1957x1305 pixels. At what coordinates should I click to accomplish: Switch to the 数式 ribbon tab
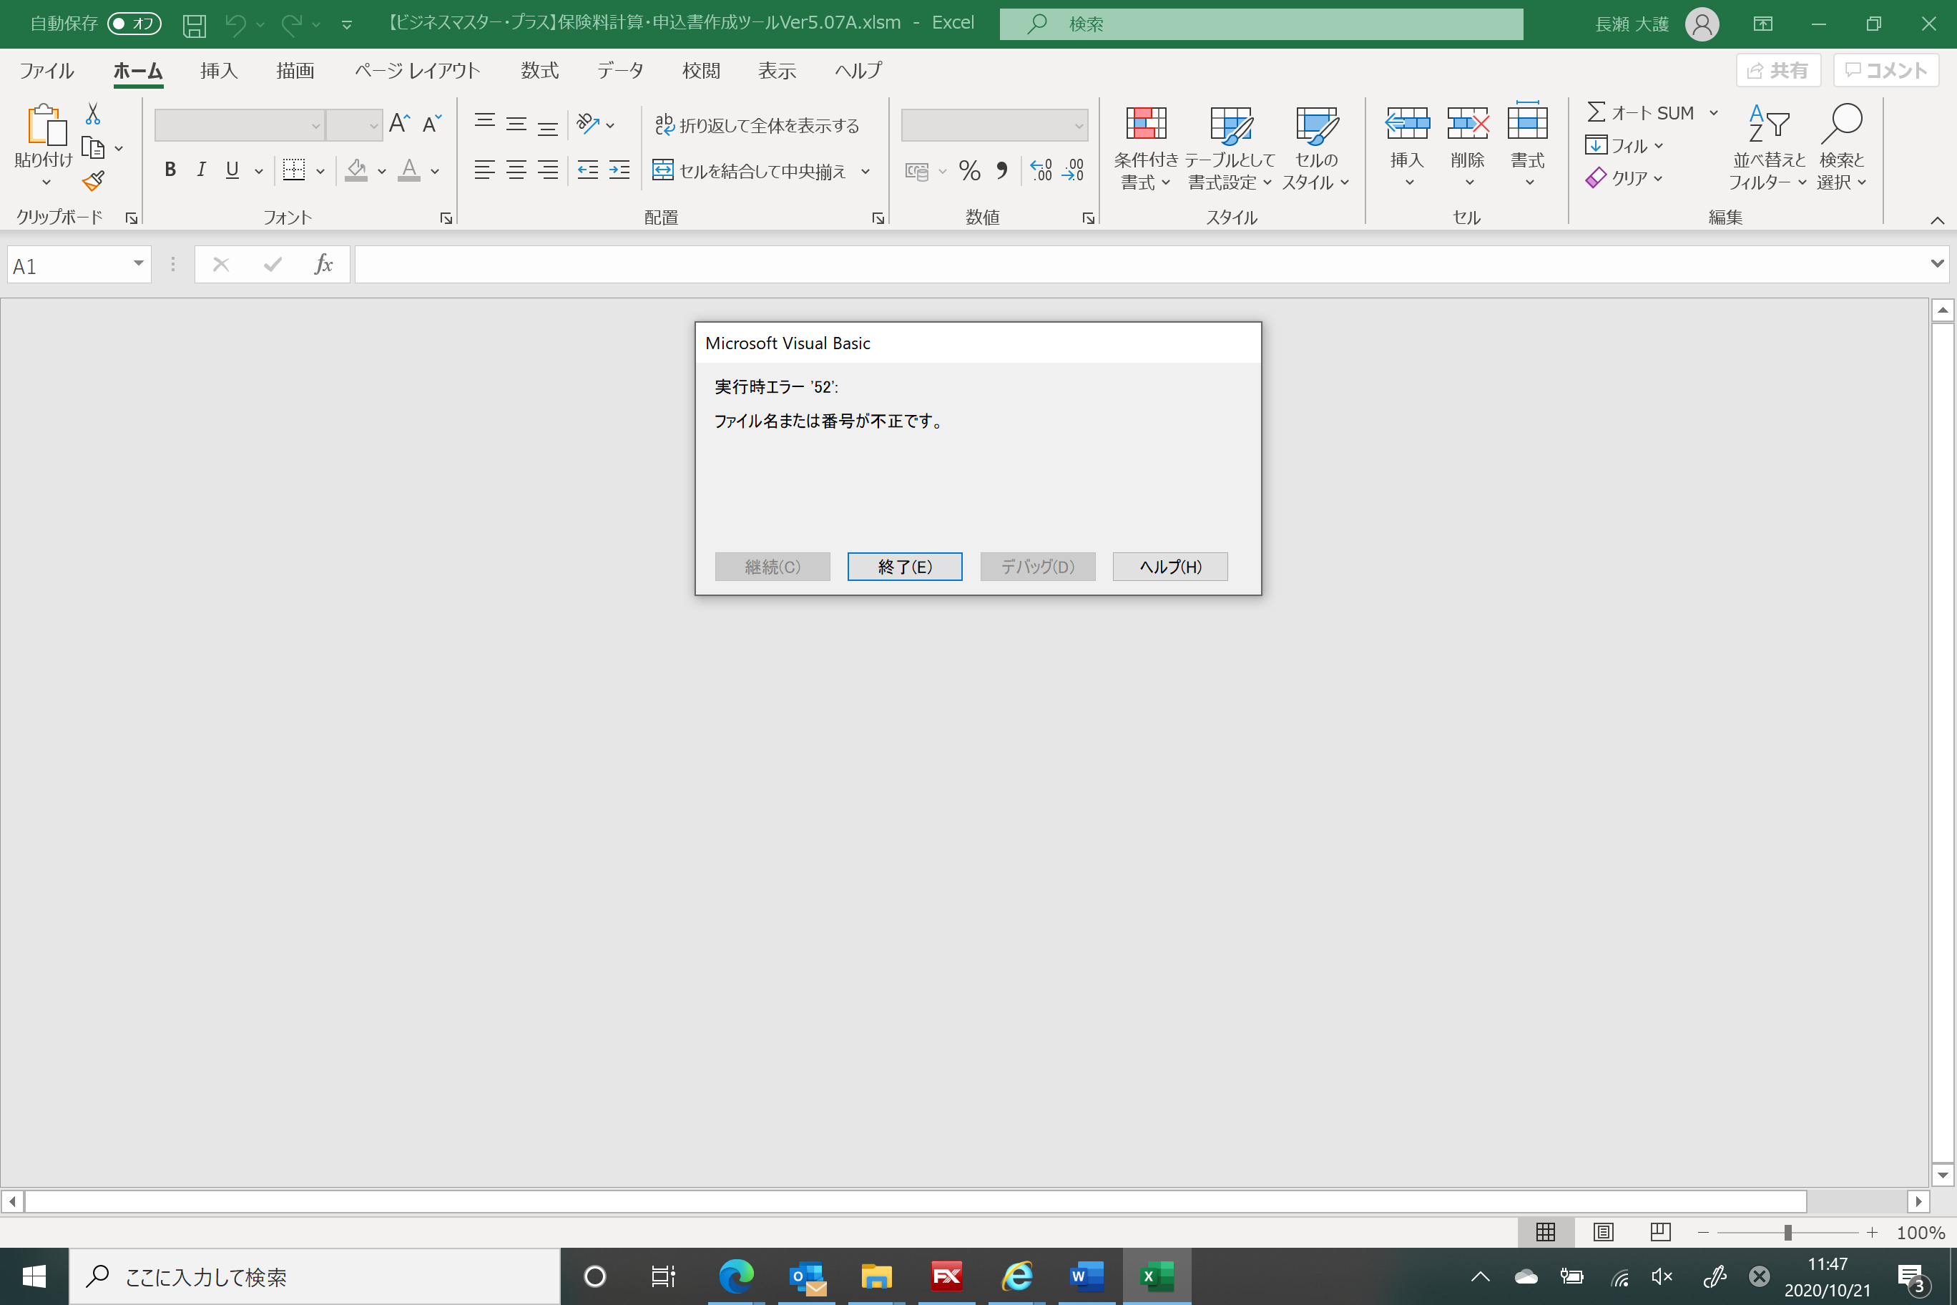(x=539, y=71)
